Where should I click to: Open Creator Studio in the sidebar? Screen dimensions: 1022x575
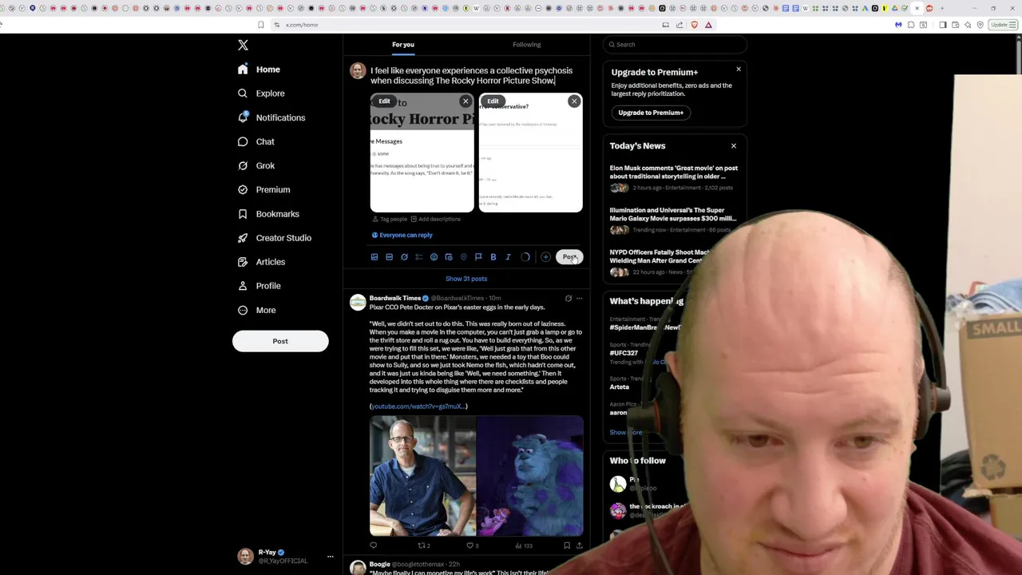[x=275, y=237]
